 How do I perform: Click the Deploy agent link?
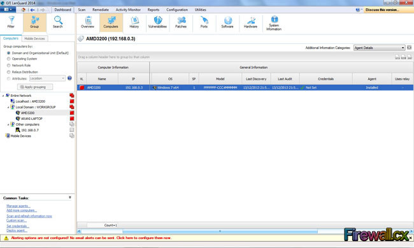click(x=17, y=231)
